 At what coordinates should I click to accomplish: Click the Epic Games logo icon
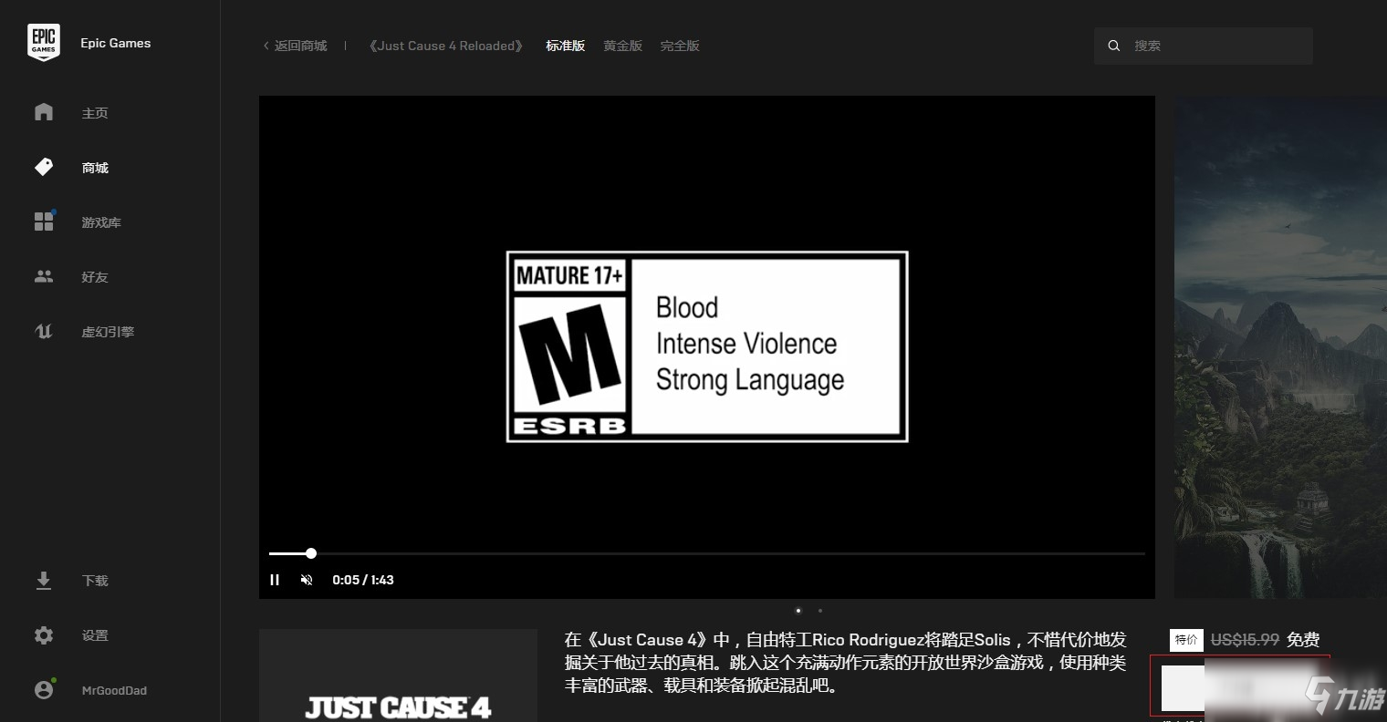click(44, 43)
